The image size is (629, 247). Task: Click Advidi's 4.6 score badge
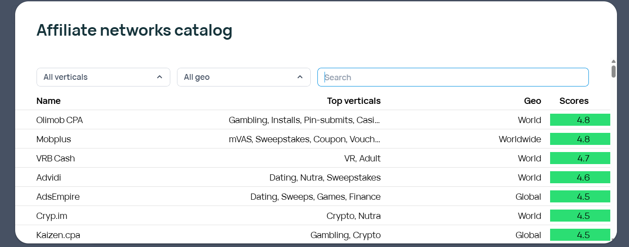click(580, 177)
